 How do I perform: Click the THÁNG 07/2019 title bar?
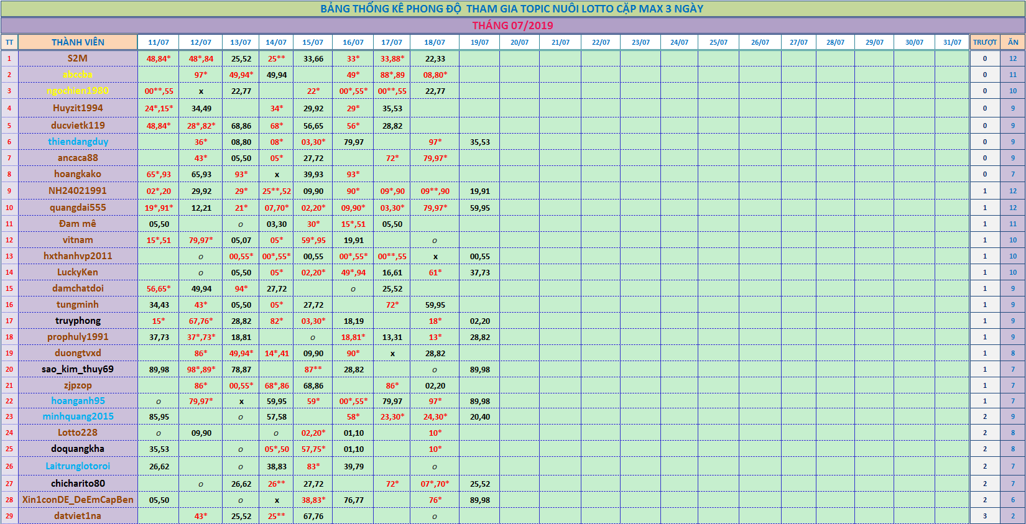pos(512,25)
